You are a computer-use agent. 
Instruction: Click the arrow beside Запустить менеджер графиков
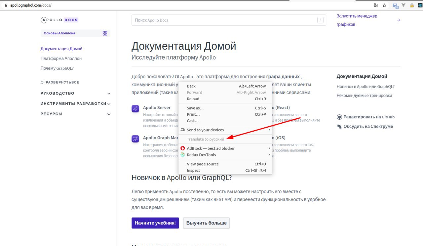point(399,20)
